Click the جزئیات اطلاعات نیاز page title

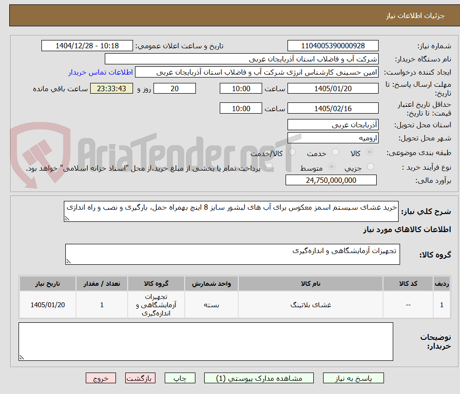point(415,16)
